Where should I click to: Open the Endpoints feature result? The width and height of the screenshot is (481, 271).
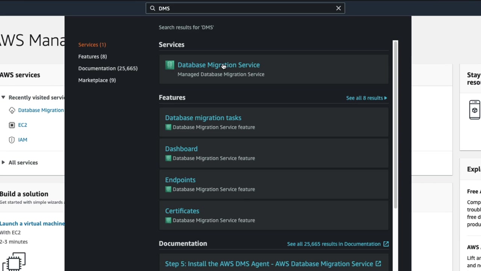(x=180, y=180)
